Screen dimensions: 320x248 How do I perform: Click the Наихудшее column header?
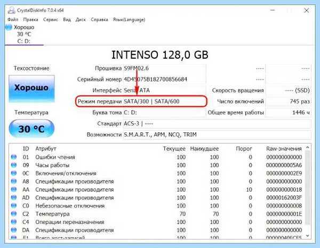click(204, 149)
